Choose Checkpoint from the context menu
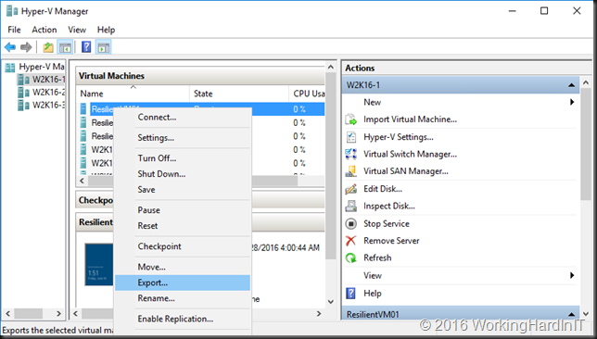The height and width of the screenshot is (339, 597). 183,246
